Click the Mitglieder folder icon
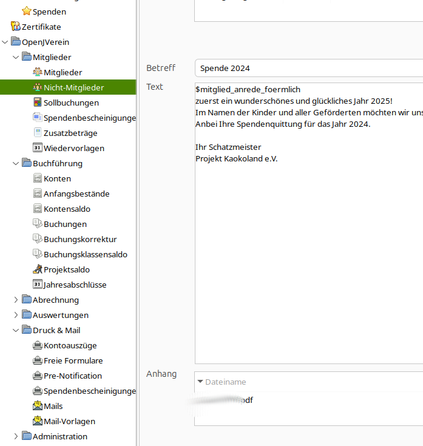Screen dimensions: 423x446 pos(27,56)
